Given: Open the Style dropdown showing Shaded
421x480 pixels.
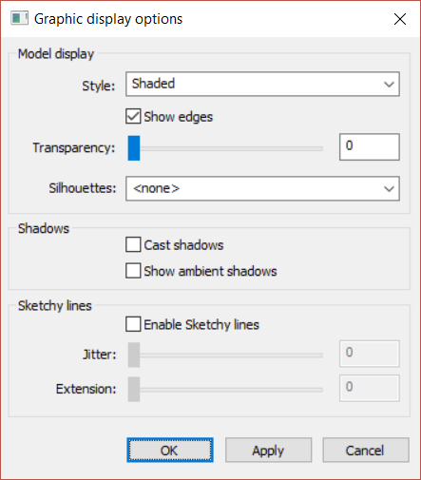Looking at the screenshot, I should 262,84.
